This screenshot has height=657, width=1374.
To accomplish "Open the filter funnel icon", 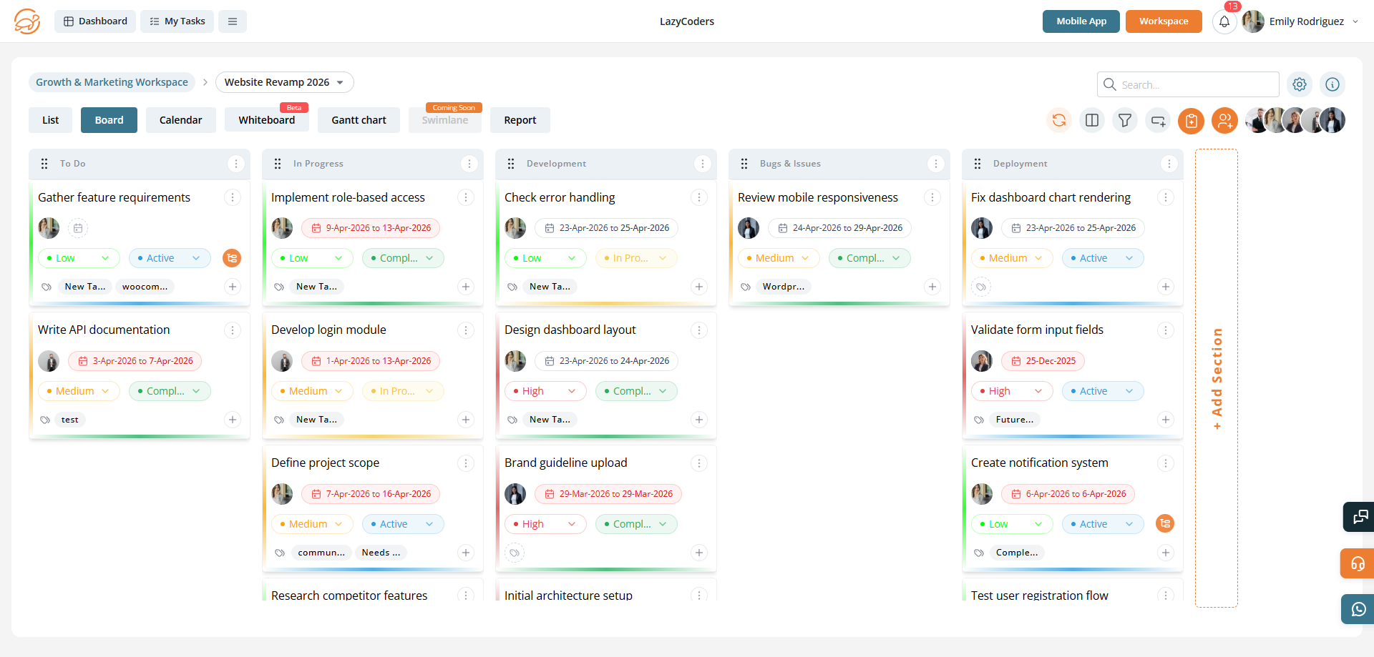I will (x=1125, y=120).
